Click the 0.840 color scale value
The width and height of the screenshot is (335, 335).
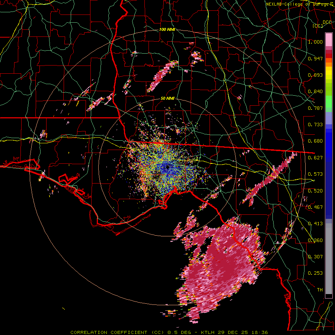tap(315, 92)
